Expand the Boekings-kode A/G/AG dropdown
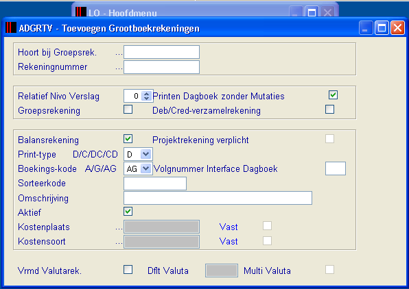Image resolution: width=409 pixels, height=289 pixels. click(145, 168)
